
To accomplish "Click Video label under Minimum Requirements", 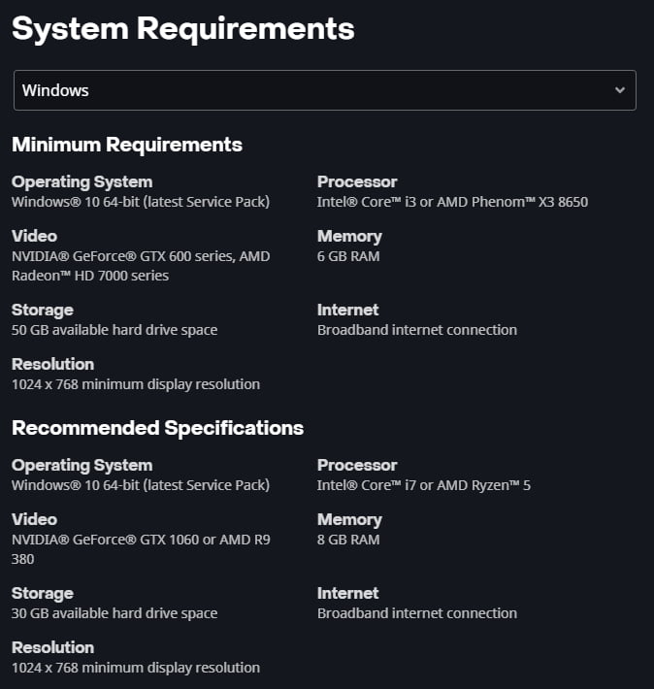I will coord(34,236).
